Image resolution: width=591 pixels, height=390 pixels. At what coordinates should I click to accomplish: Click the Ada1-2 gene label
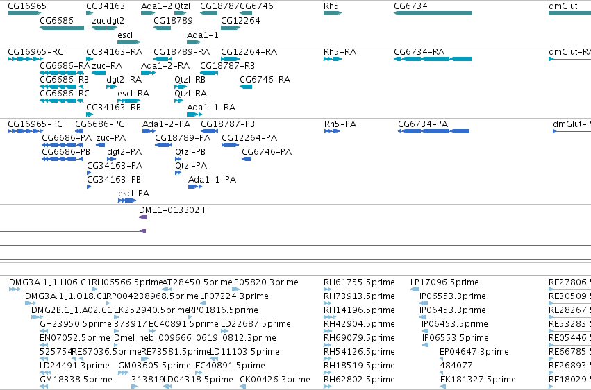156,6
